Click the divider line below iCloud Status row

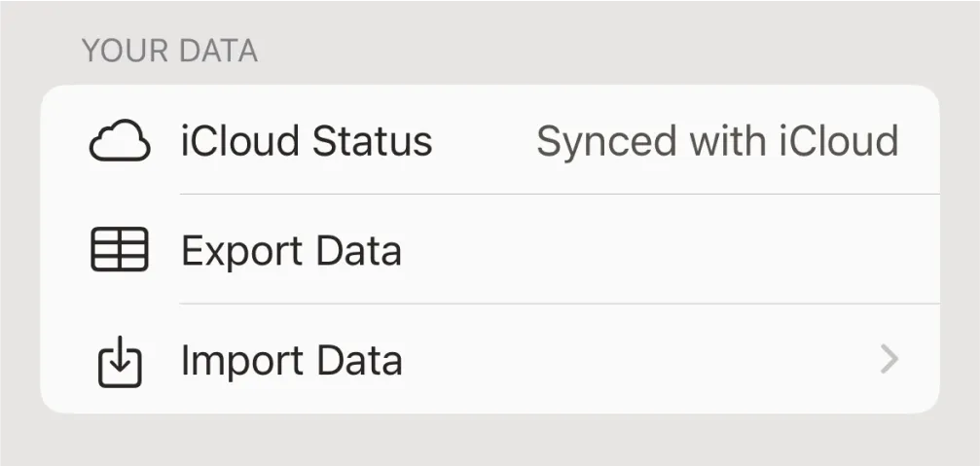click(560, 195)
